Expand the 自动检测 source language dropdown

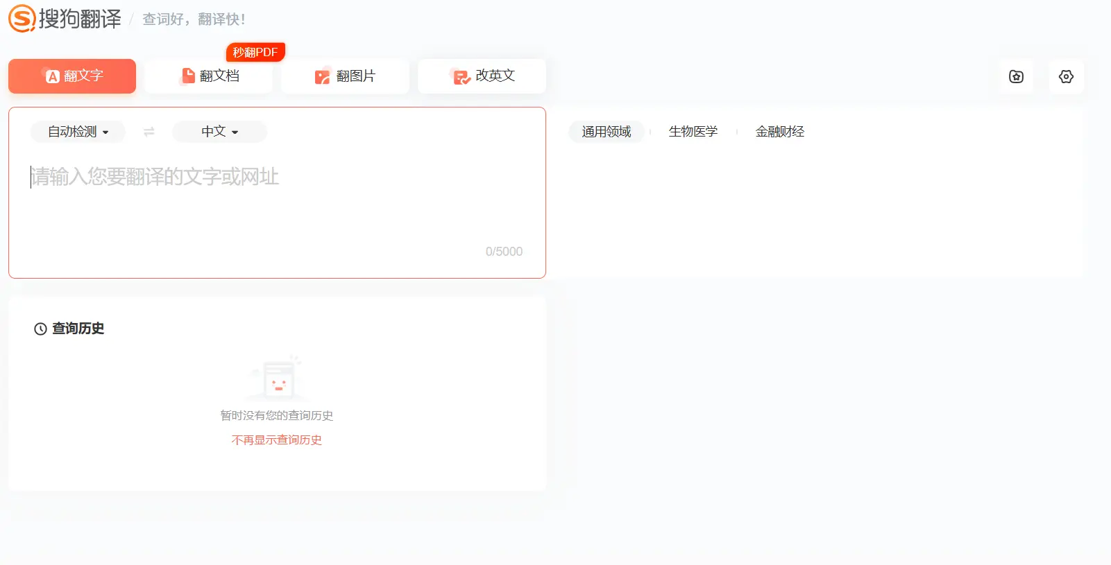(78, 132)
